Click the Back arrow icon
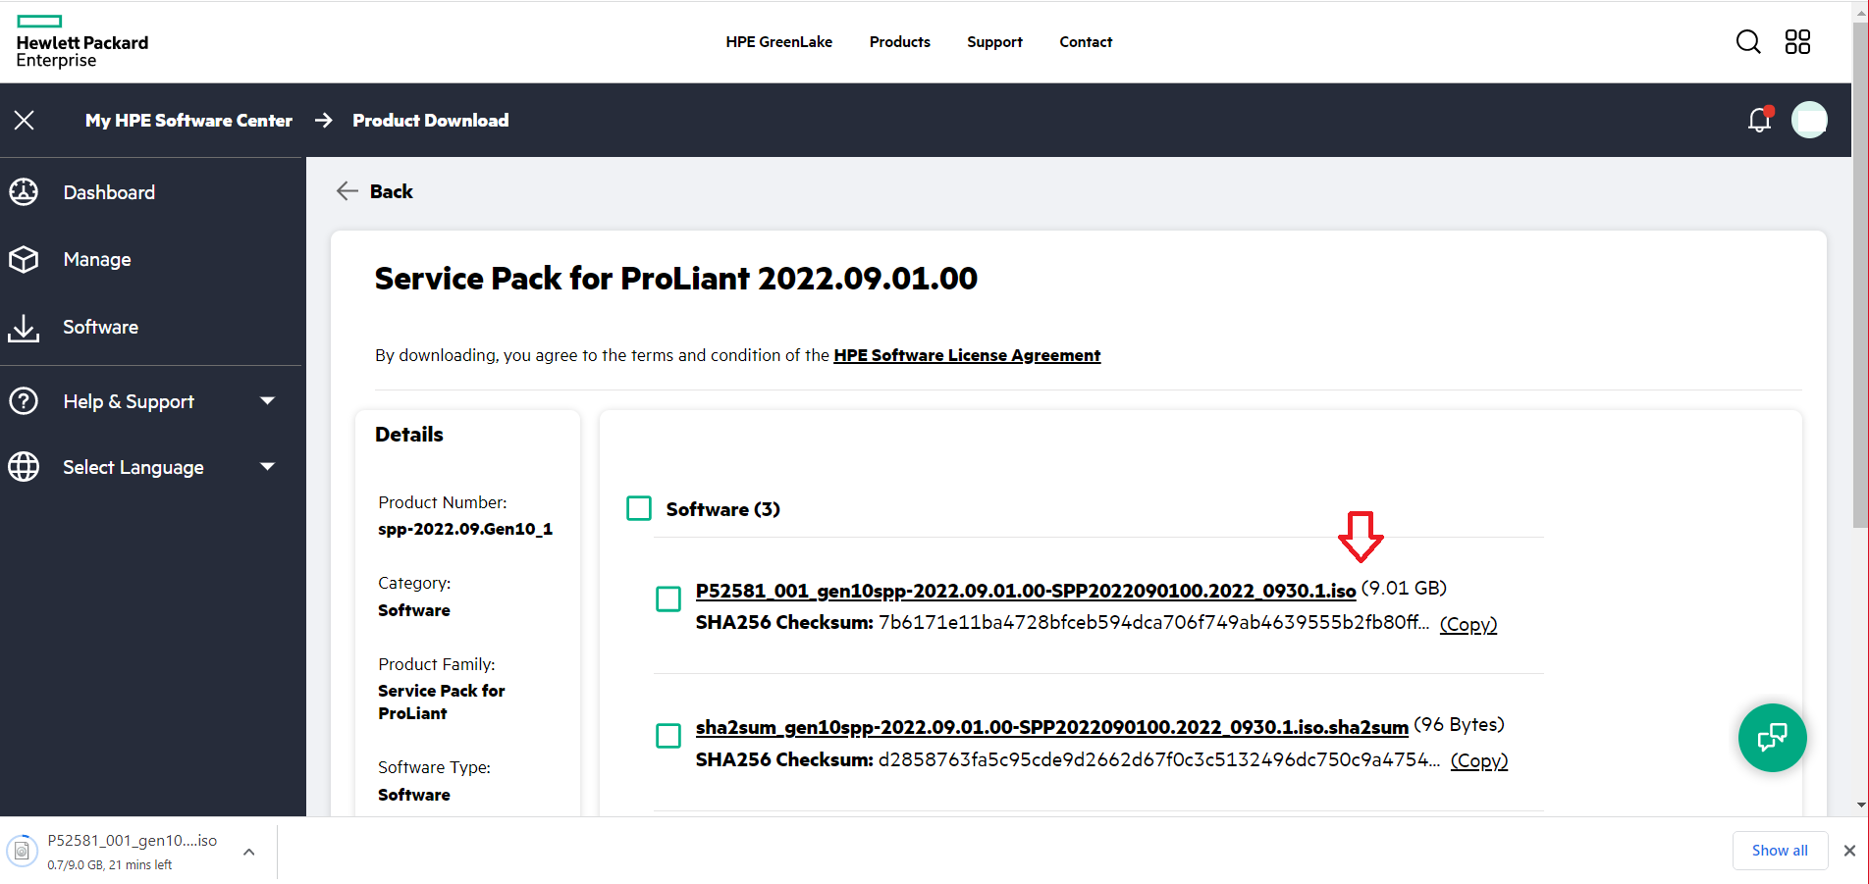 pos(347,191)
